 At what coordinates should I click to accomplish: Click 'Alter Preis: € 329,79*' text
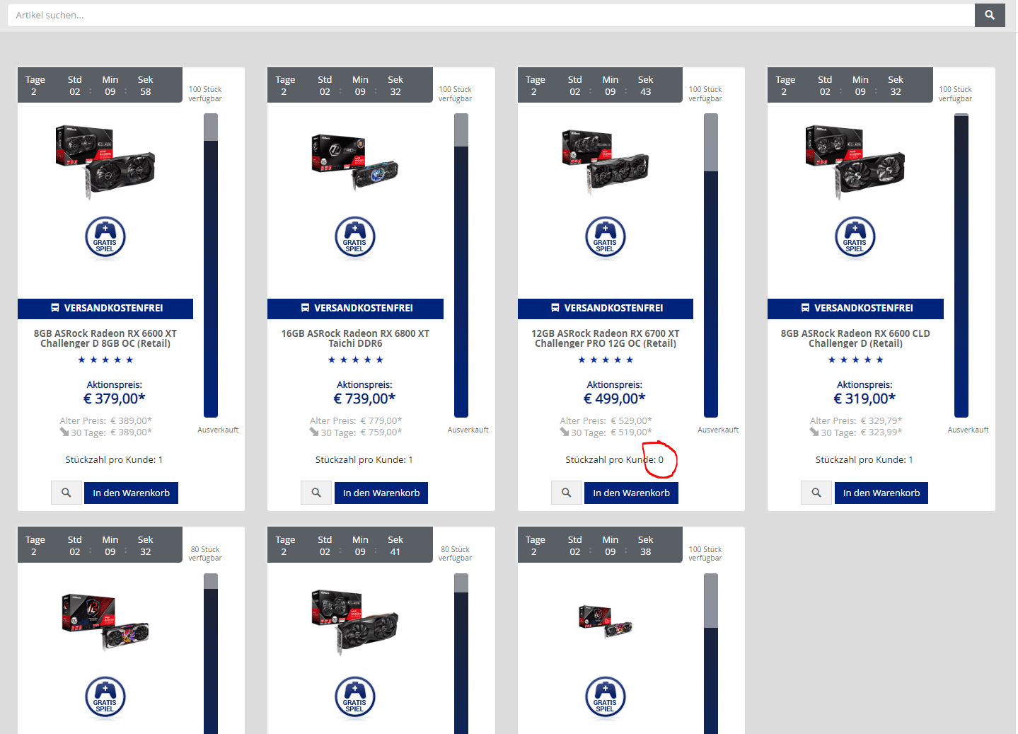pos(856,421)
